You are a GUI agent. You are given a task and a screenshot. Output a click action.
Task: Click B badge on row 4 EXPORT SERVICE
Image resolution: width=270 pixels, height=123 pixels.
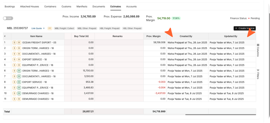click(x=19, y=60)
